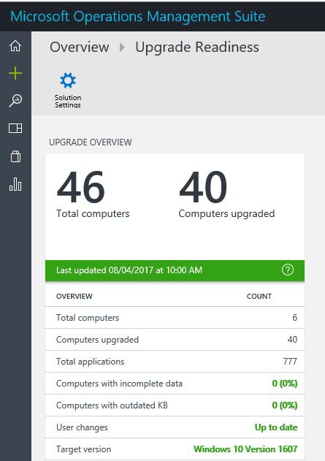Click the large 40 Computers upgraded number
The height and width of the screenshot is (461, 325).
tap(203, 187)
